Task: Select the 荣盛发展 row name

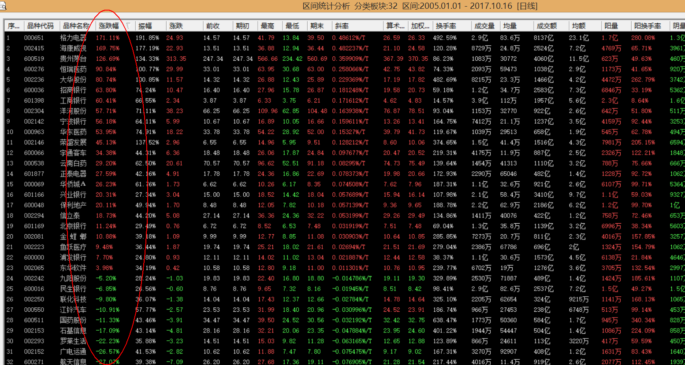Action: (73, 142)
